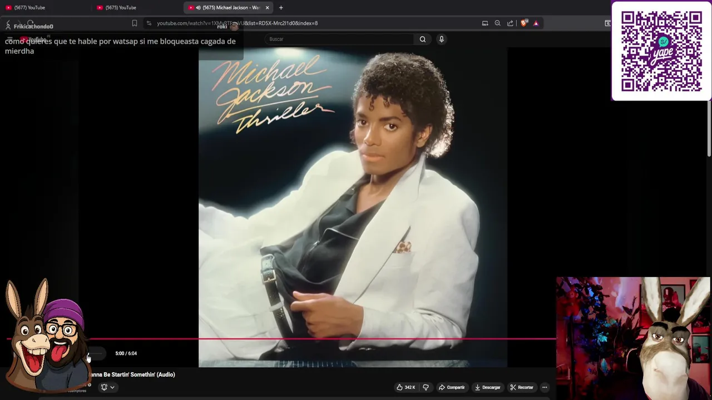Click the Recortar clip button
712x400 pixels.
[x=522, y=387]
